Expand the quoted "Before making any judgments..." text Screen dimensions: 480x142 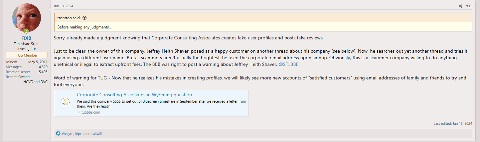click(x=84, y=27)
